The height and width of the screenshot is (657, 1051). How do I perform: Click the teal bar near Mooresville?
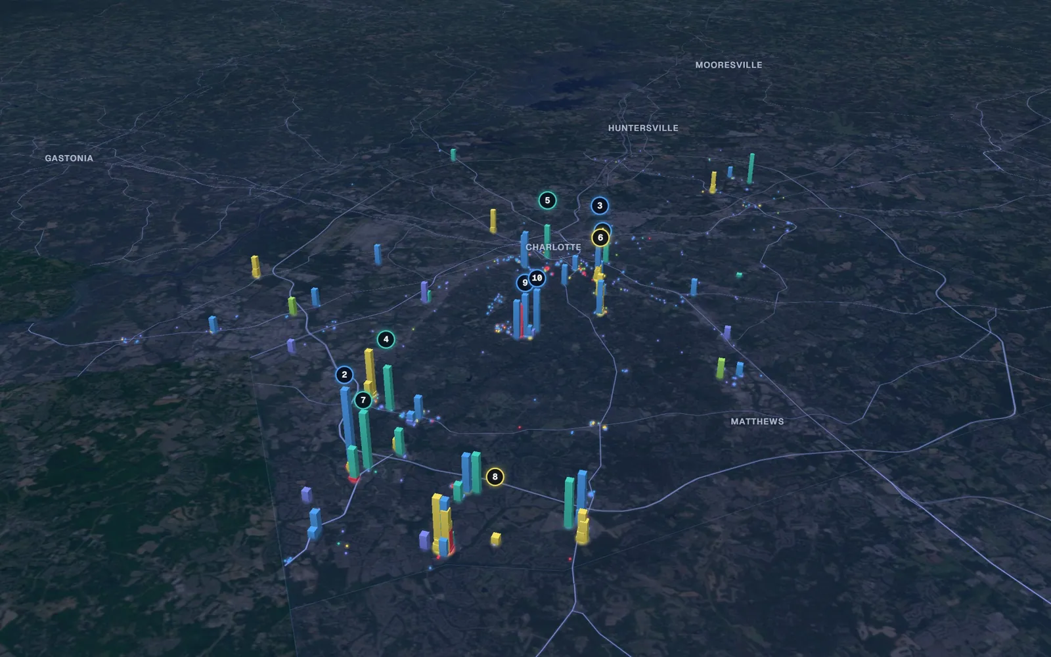pos(751,169)
